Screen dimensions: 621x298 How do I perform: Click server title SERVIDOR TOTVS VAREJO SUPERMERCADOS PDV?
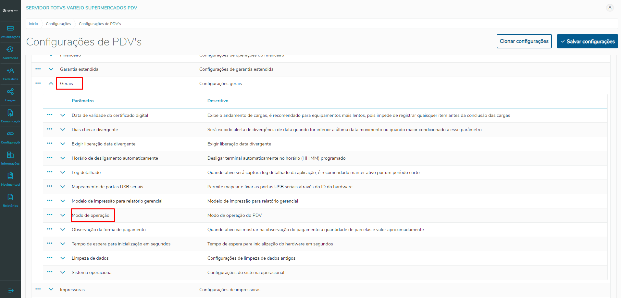(x=81, y=8)
